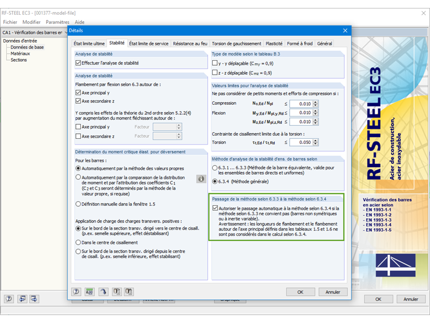430x323 pixels.
Task: Select Données de base tree item
Action: (x=27, y=47)
